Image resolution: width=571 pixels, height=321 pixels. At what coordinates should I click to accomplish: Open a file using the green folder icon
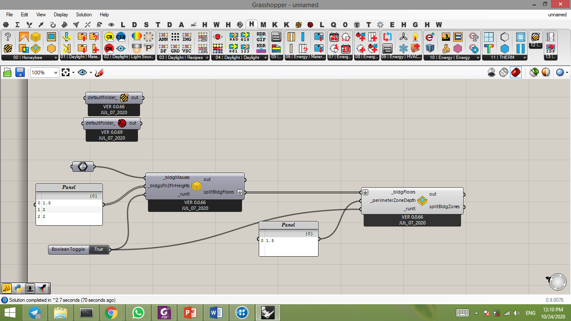[x=8, y=72]
